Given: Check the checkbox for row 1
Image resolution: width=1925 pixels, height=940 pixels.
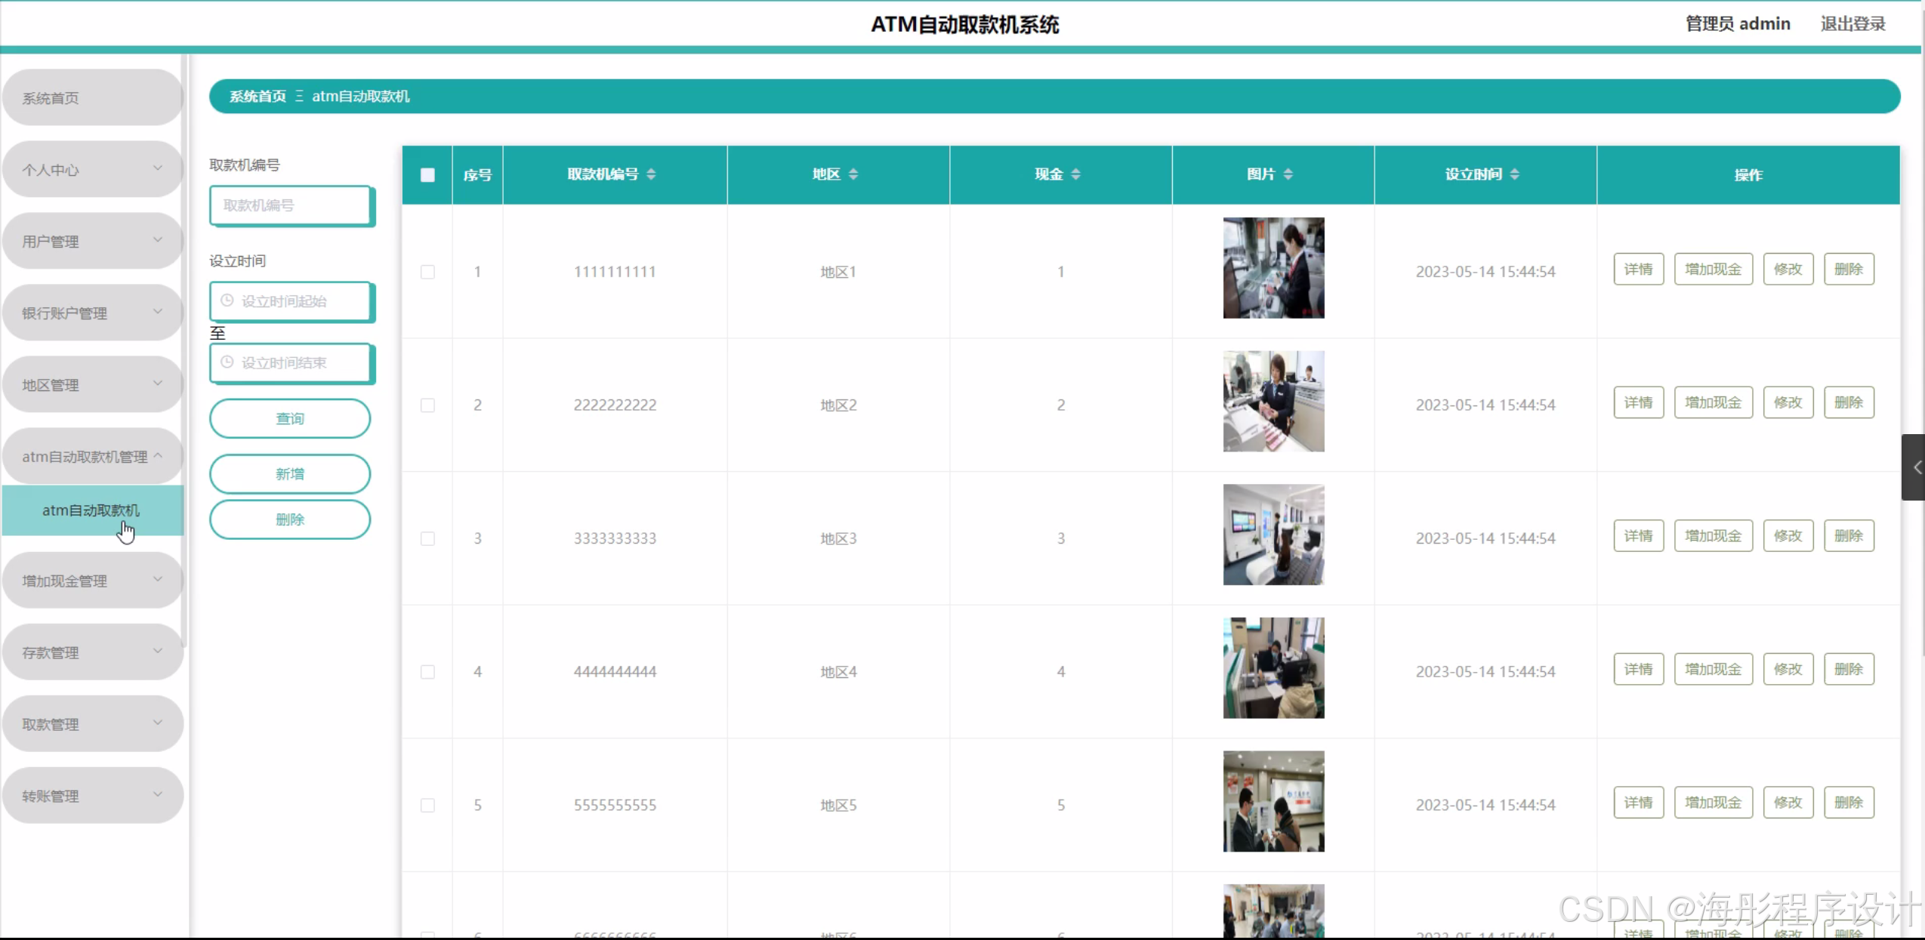Looking at the screenshot, I should 427,272.
